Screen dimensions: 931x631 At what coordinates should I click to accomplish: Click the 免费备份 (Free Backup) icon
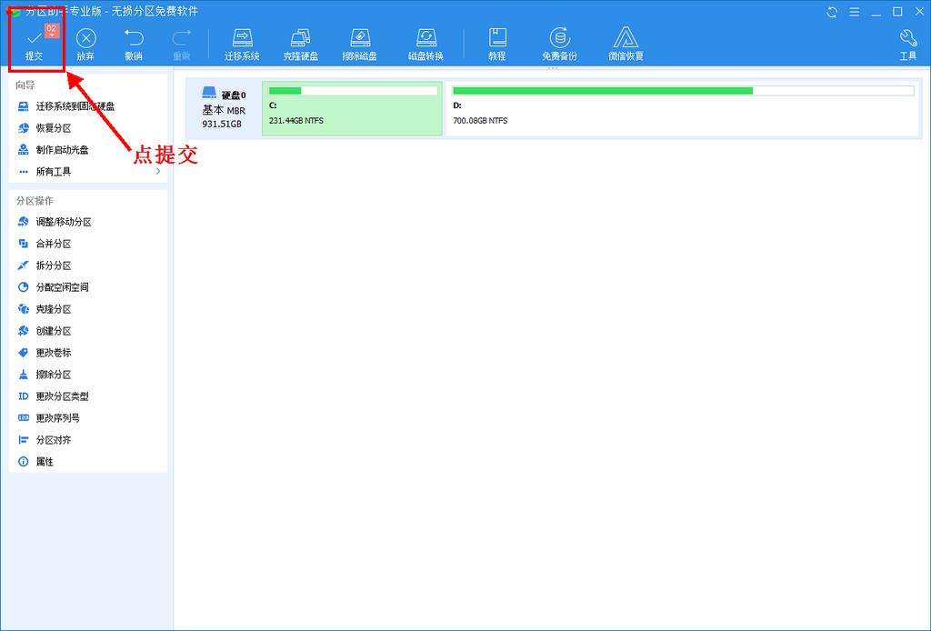coord(561,43)
